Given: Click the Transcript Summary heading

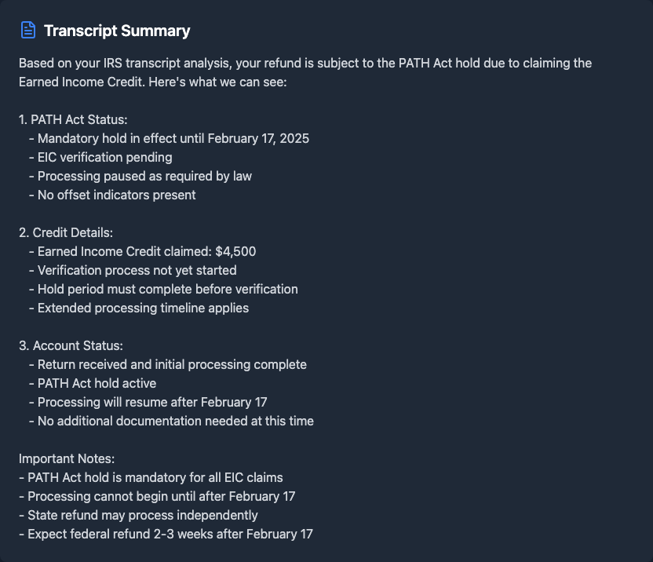Looking at the screenshot, I should pyautogui.click(x=117, y=31).
